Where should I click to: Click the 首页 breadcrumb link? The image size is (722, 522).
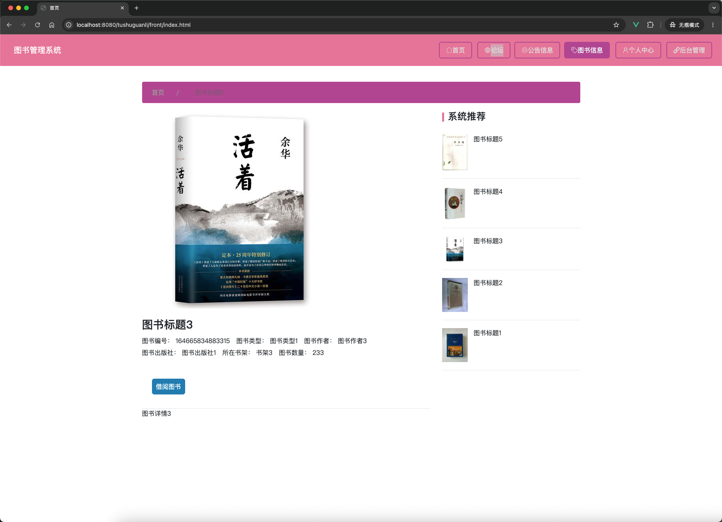point(158,92)
